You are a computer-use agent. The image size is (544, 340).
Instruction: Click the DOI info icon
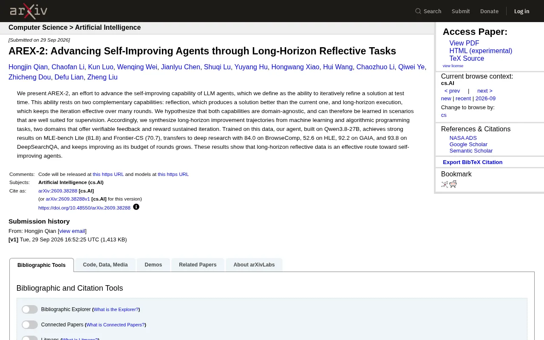click(136, 207)
